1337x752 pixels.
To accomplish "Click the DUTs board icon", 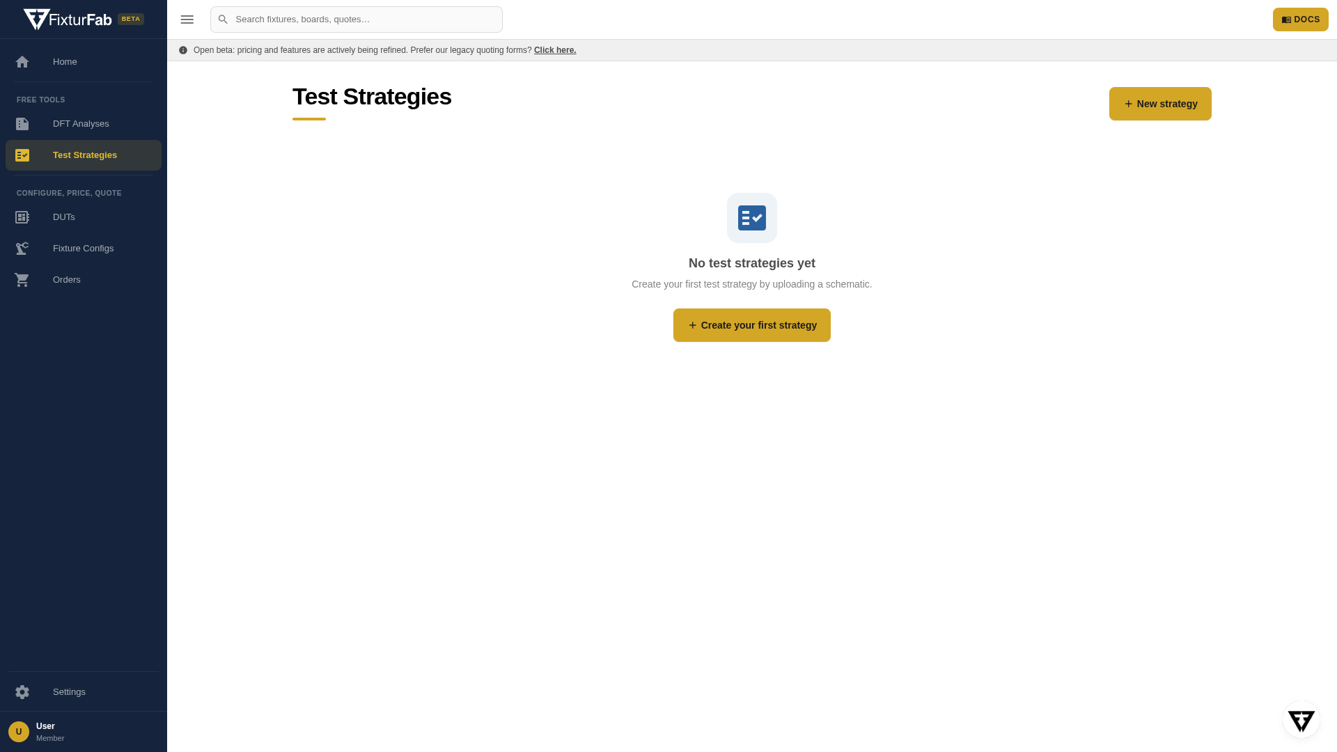I will (22, 217).
